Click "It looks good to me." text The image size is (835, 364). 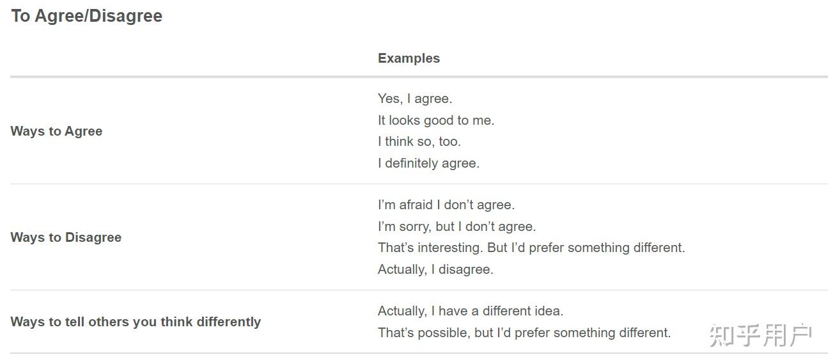[436, 120]
